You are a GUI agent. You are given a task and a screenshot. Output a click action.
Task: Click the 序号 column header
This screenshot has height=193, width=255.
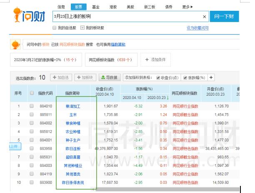18,93
